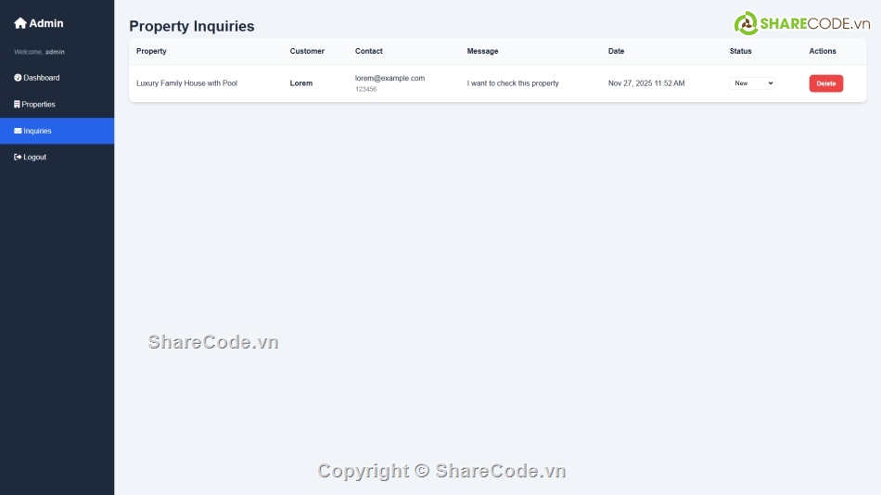Open the Status dropdown showing New
The width and height of the screenshot is (881, 495).
point(751,83)
